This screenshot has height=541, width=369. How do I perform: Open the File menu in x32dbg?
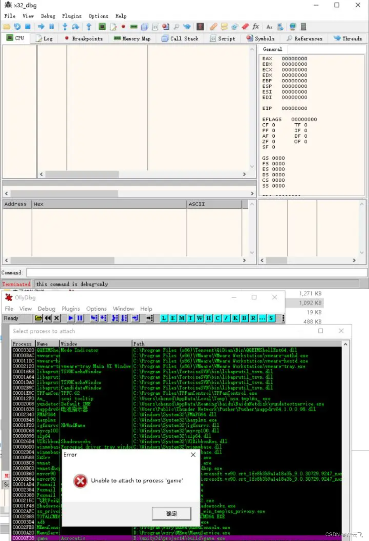point(10,16)
